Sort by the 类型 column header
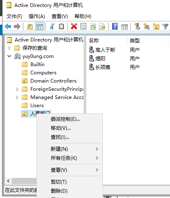This screenshot has width=170, height=198. coord(147,41)
